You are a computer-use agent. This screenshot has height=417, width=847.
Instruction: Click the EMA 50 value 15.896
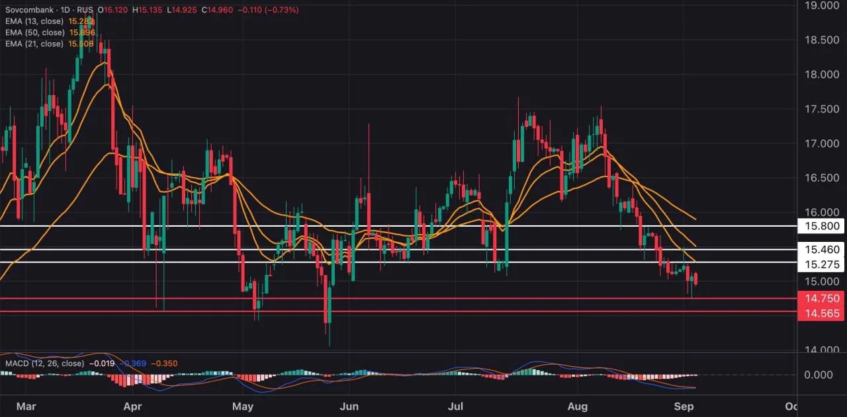pos(81,32)
